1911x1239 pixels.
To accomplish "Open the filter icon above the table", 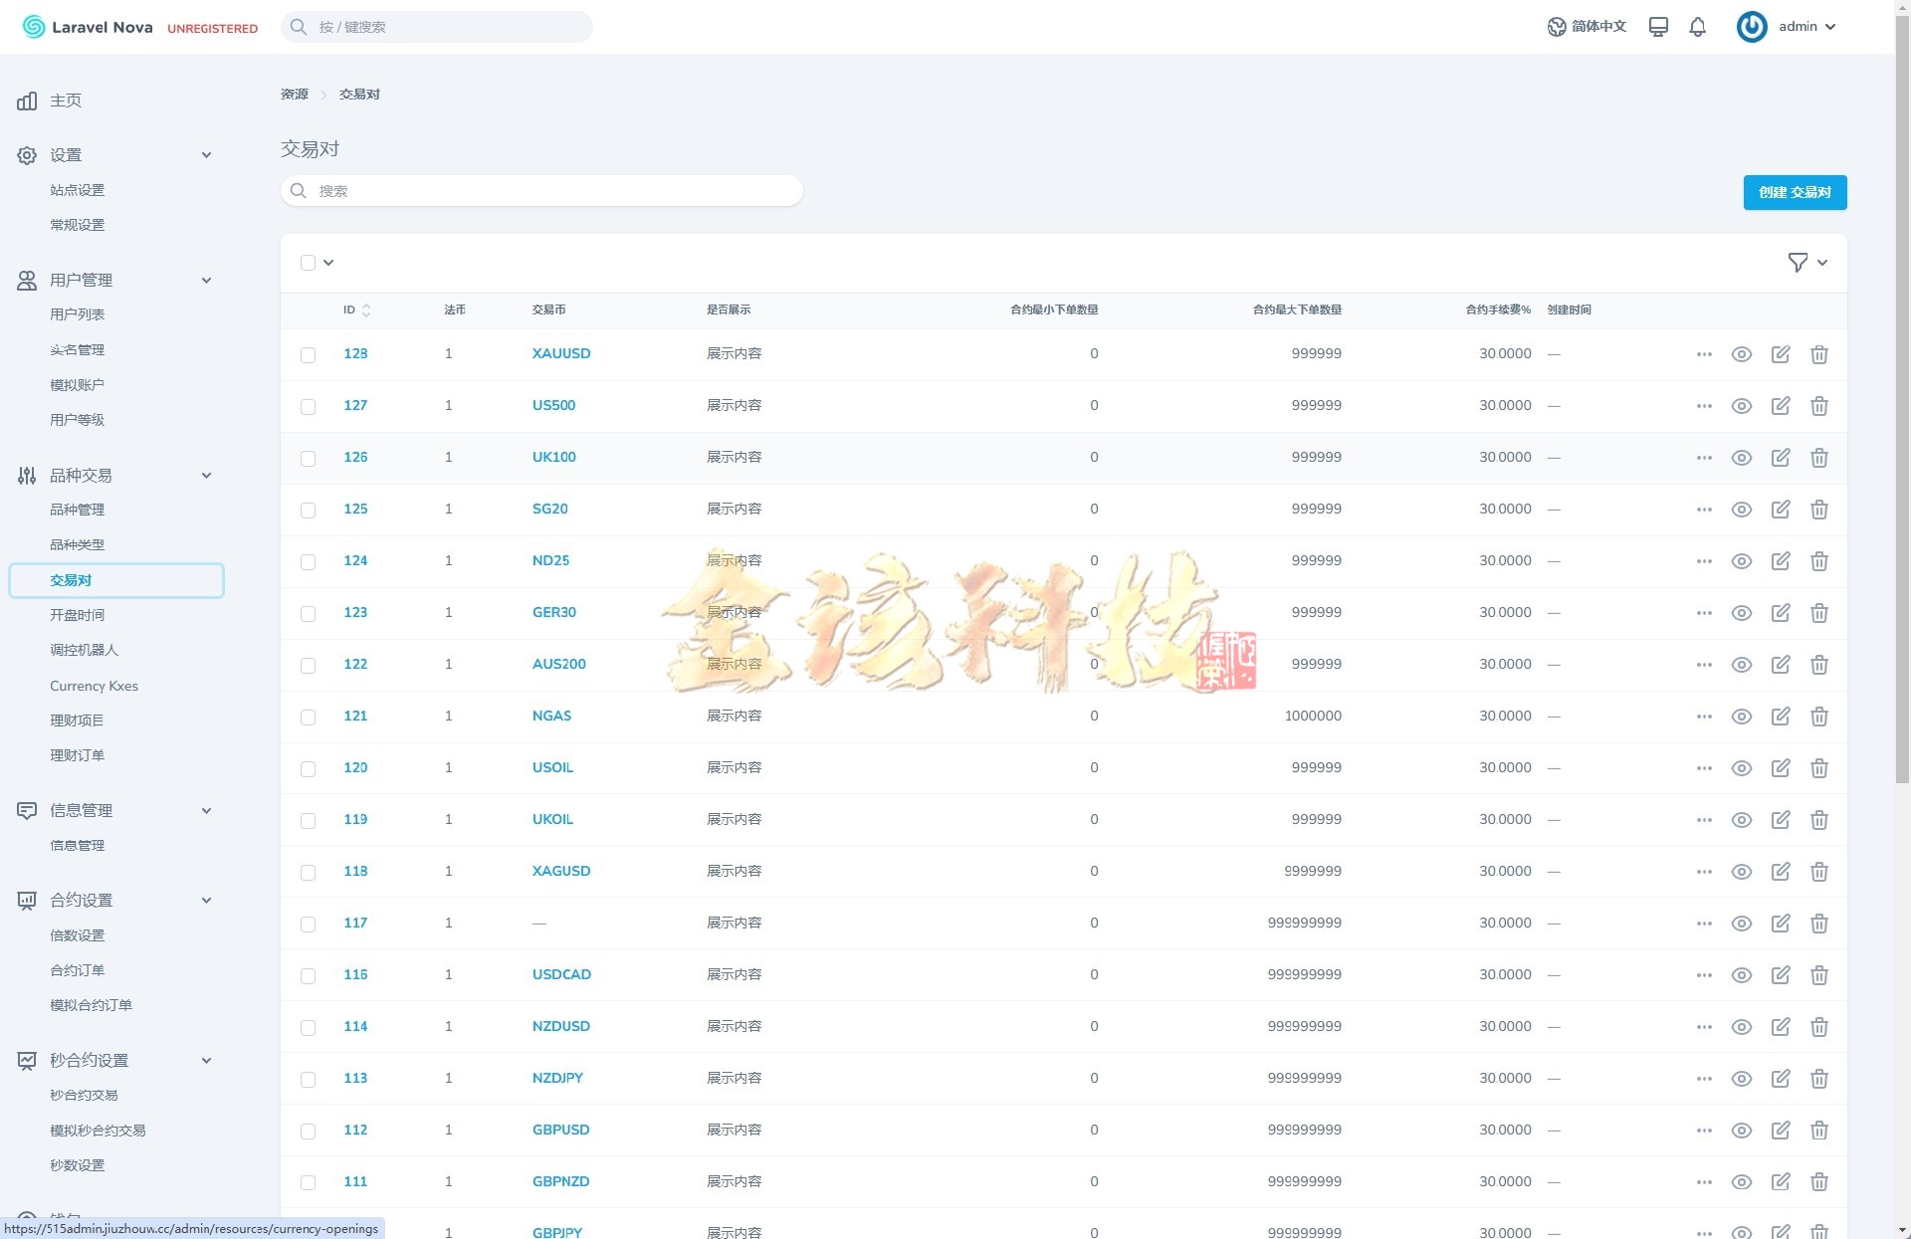I will click(1798, 262).
